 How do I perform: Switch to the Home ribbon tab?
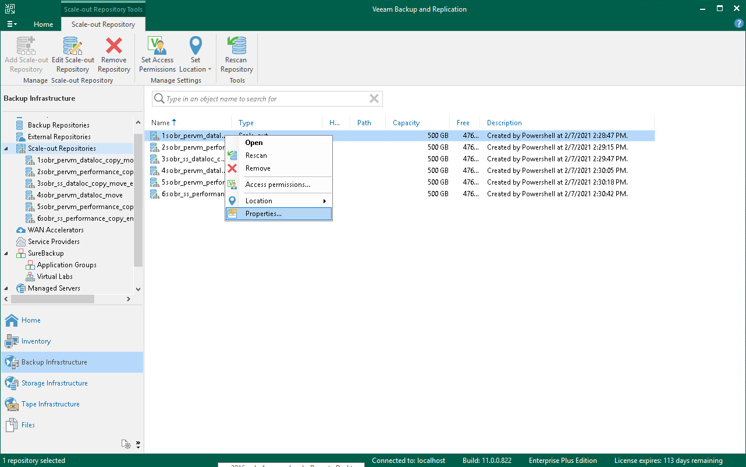[x=44, y=24]
